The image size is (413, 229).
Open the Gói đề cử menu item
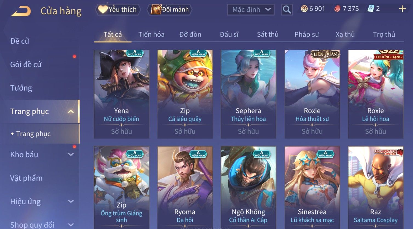pyautogui.click(x=26, y=65)
